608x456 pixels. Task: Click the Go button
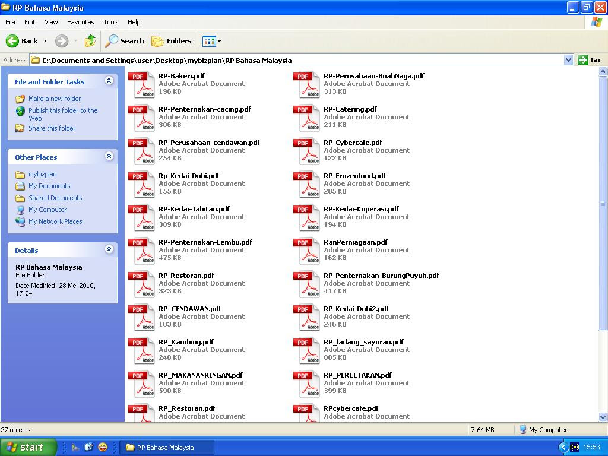pos(590,60)
